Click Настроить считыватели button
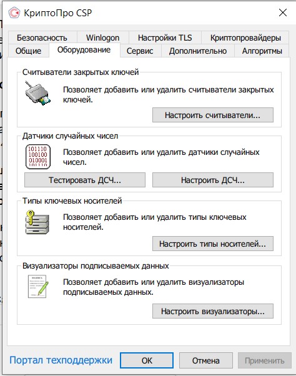The width and height of the screenshot is (296, 376). [212, 115]
